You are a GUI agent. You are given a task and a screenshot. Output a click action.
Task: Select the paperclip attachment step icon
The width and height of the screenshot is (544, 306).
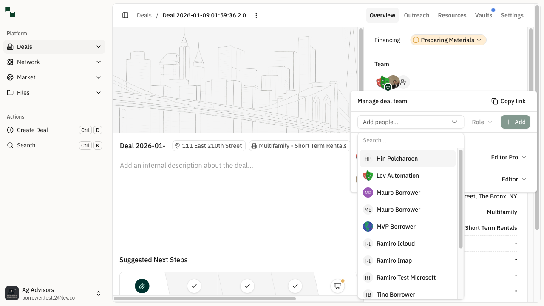[x=142, y=286]
